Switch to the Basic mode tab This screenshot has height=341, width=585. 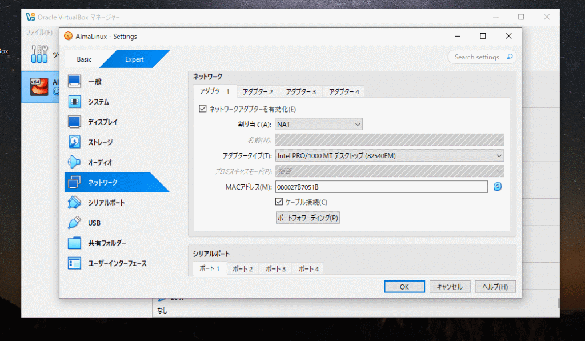tap(84, 59)
